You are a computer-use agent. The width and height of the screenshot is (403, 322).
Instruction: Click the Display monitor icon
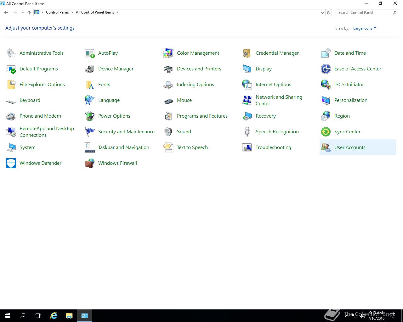point(247,69)
